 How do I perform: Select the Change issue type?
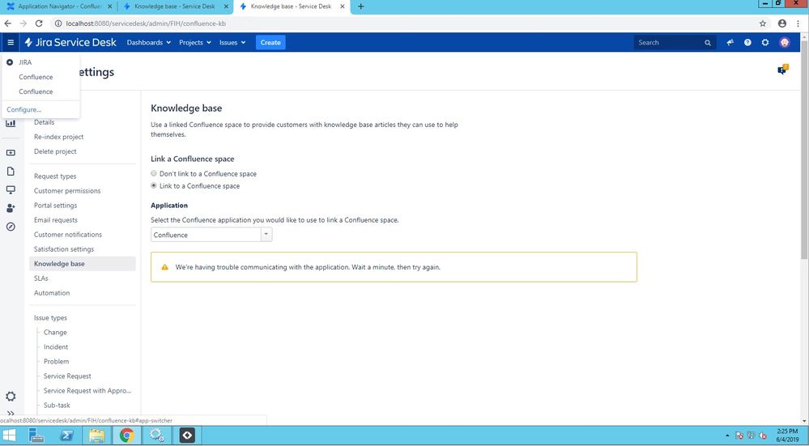pos(55,332)
